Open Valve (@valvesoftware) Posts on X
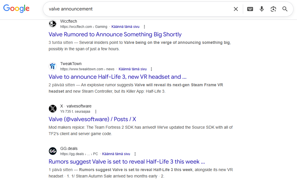 point(92,119)
